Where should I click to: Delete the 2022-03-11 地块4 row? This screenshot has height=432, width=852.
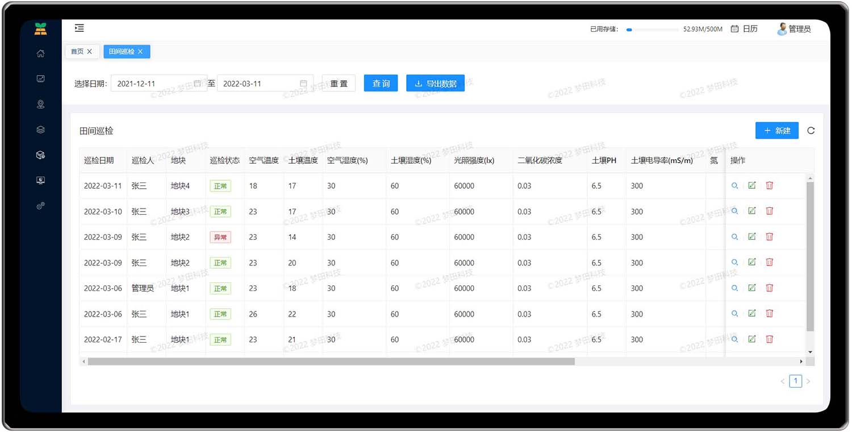pos(770,185)
